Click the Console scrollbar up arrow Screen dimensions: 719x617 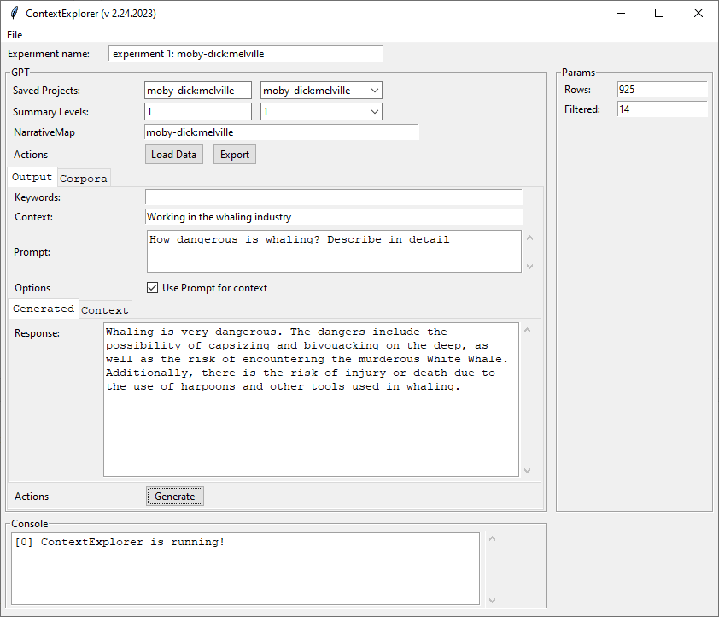(x=492, y=539)
